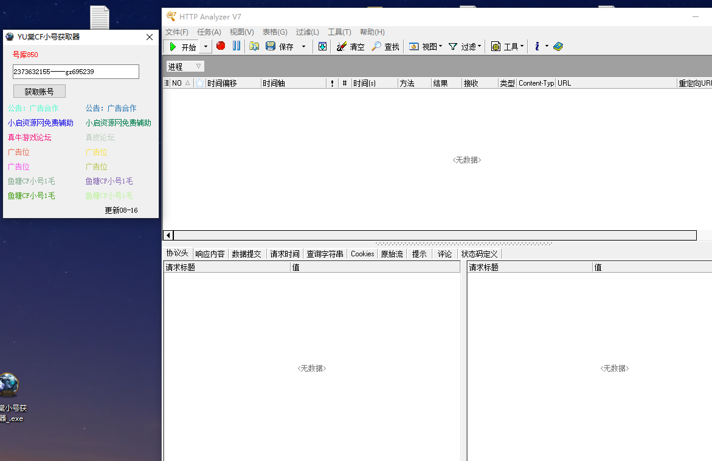
Task: Sort by the Content-Typ column header
Action: point(536,83)
